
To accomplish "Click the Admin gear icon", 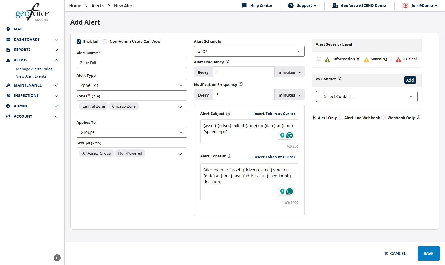I will (8, 106).
